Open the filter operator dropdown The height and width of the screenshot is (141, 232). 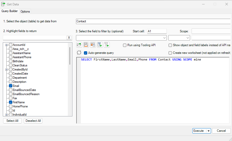(x=188, y=38)
